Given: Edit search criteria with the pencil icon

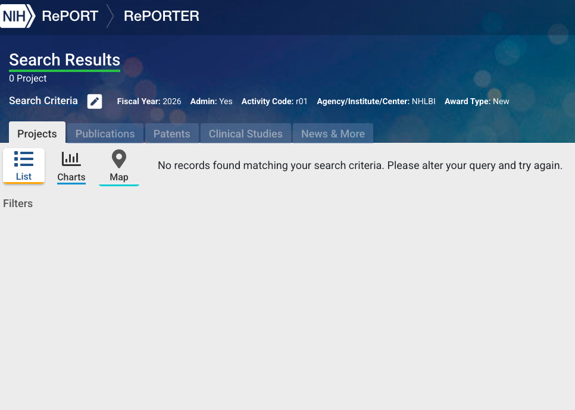Looking at the screenshot, I should (x=95, y=101).
